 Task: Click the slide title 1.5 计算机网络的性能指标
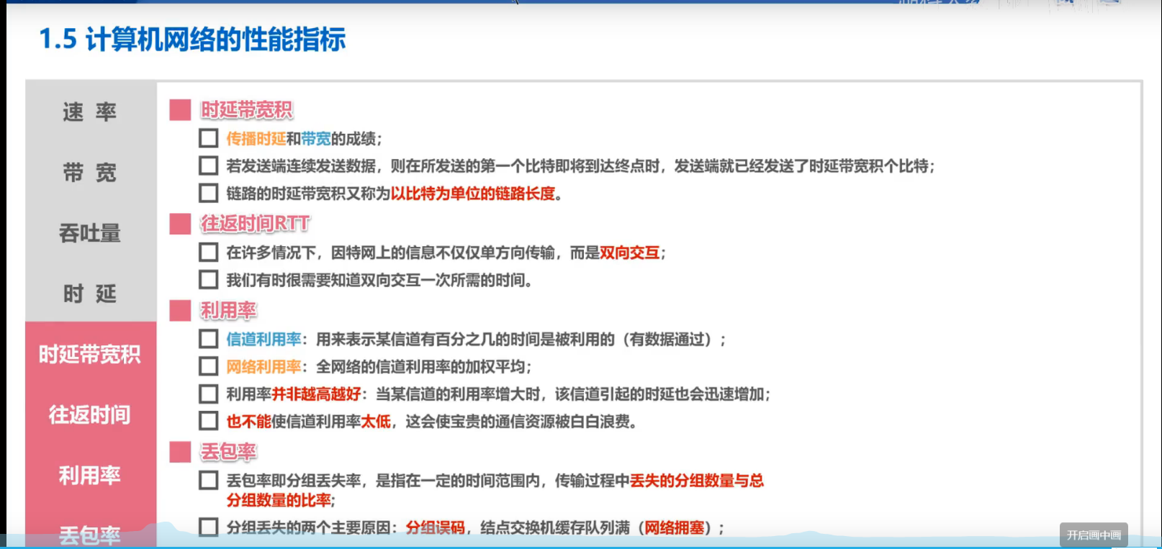[192, 40]
